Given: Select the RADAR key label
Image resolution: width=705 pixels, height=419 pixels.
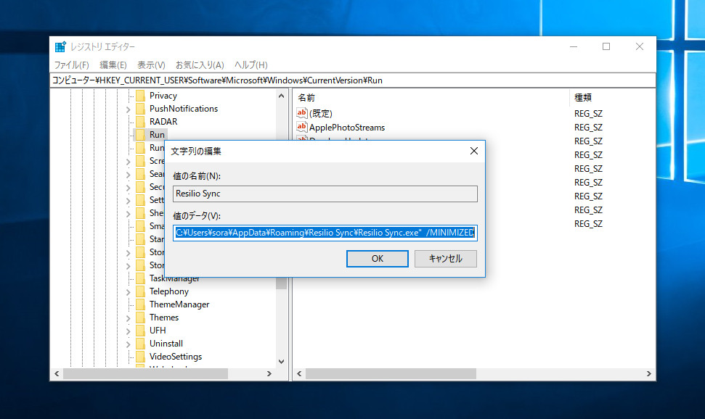Looking at the screenshot, I should 163,122.
